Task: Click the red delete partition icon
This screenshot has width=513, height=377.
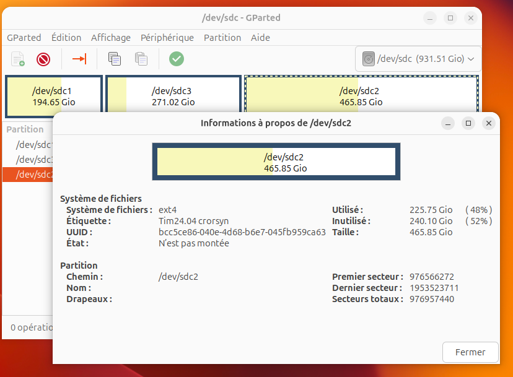Action: click(x=43, y=59)
